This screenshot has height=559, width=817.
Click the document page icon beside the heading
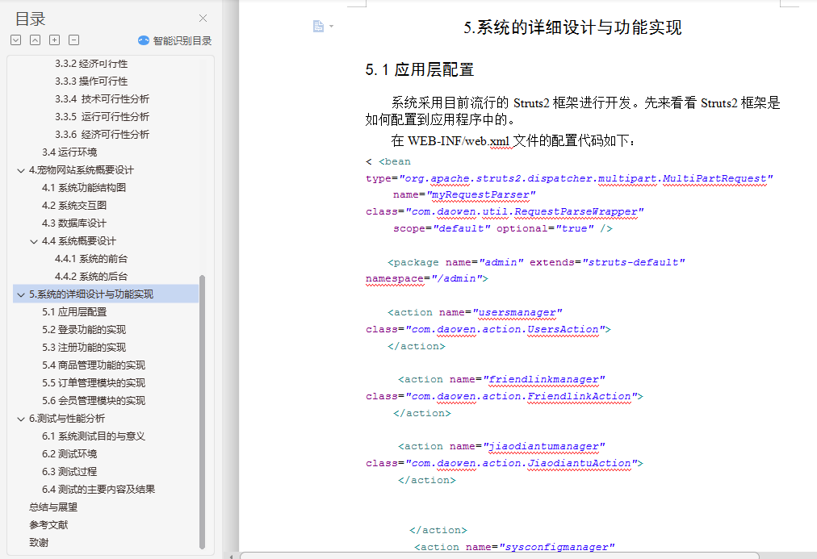(318, 26)
